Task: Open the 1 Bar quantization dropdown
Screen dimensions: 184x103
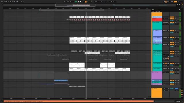Action: click(22, 2)
